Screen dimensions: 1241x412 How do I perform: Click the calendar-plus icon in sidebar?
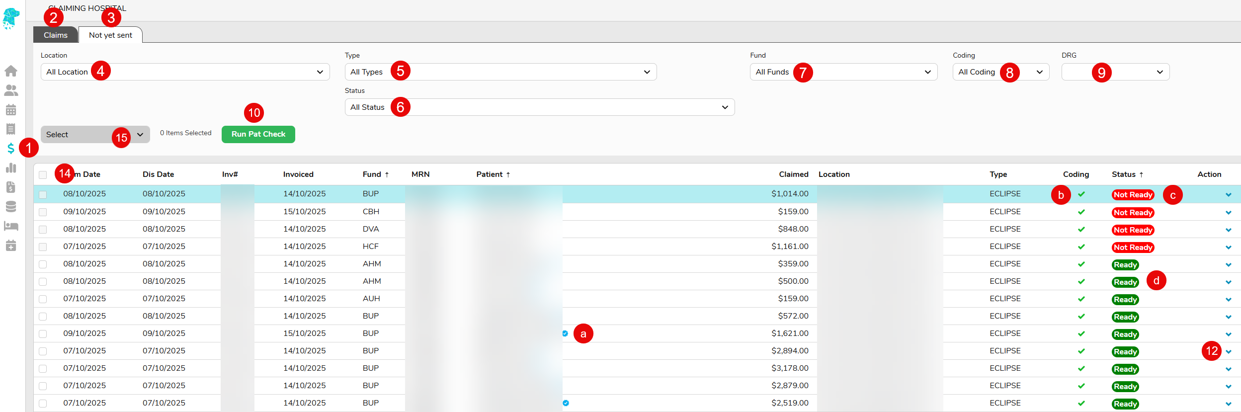tap(11, 246)
